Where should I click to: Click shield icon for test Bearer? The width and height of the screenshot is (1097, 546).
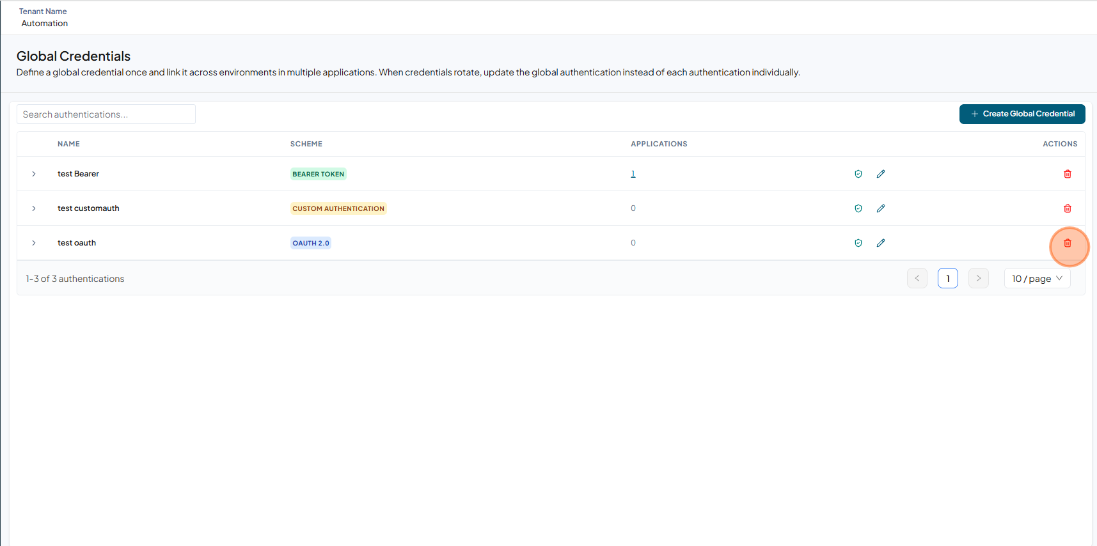coord(858,174)
